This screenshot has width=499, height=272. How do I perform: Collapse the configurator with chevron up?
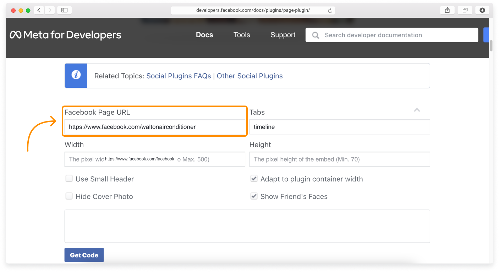tap(417, 110)
